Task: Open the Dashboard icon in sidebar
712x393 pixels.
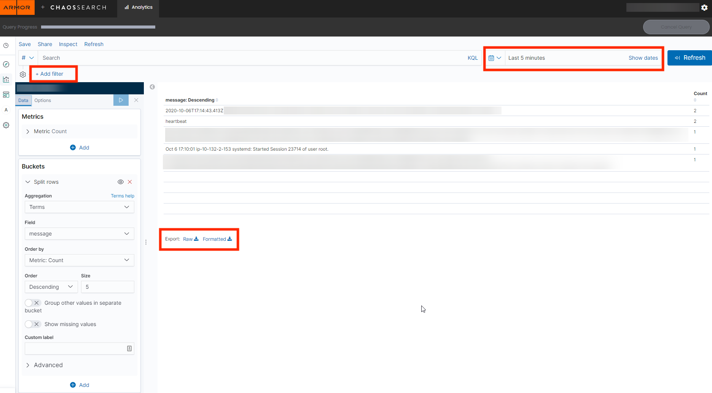Action: (6, 95)
